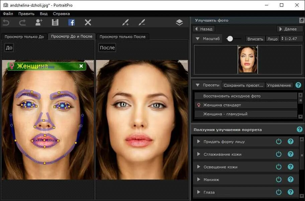Save with the floppy disk icon
Viewport: 305px width, 201px height.
click(55, 22)
